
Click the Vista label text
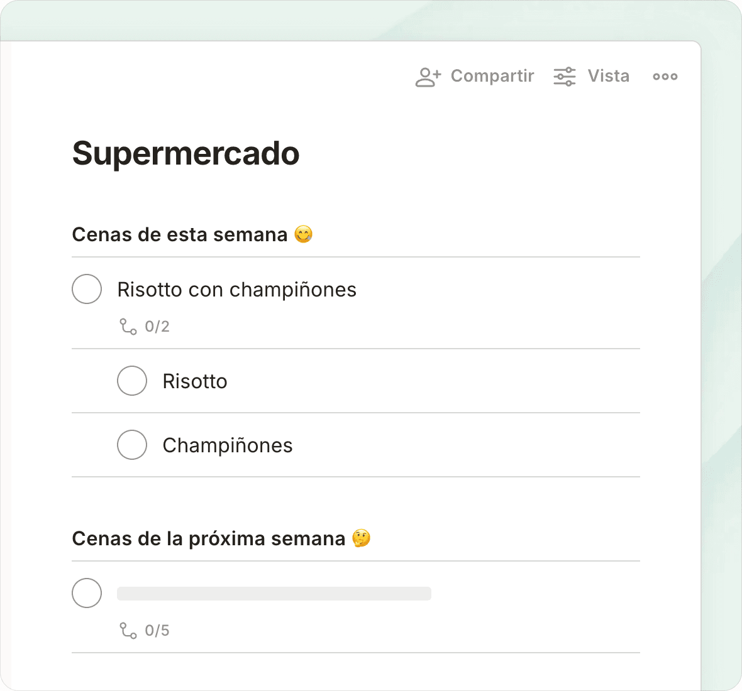pyautogui.click(x=608, y=76)
